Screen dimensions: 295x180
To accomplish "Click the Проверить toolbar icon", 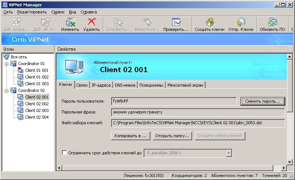I will [x=176, y=22].
